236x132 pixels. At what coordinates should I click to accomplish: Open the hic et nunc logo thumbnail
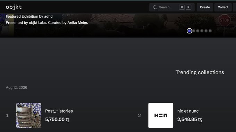[161, 115]
